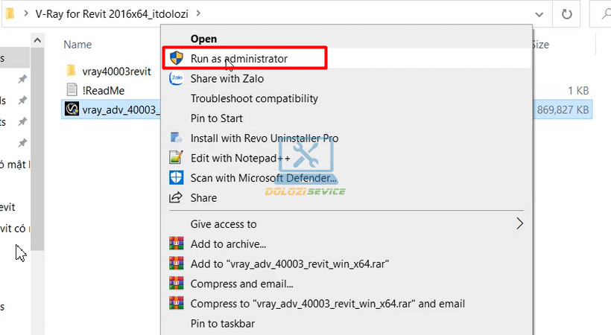Click the Notepad++ icon in the menu
Image resolution: width=611 pixels, height=335 pixels.
pos(177,158)
